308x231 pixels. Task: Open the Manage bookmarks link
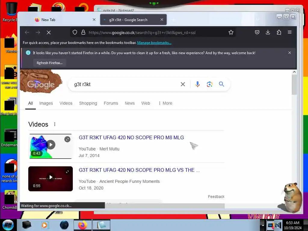[x=154, y=43]
